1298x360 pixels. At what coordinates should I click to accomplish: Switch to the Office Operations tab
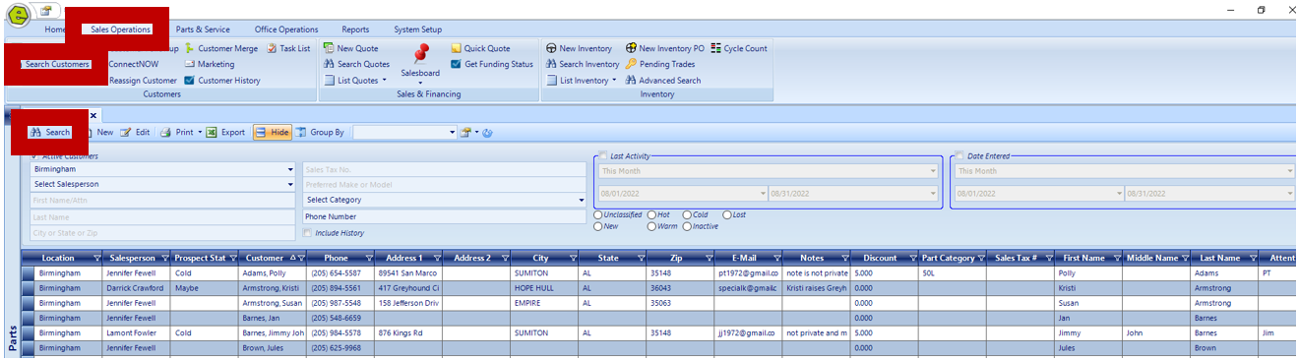pyautogui.click(x=286, y=30)
